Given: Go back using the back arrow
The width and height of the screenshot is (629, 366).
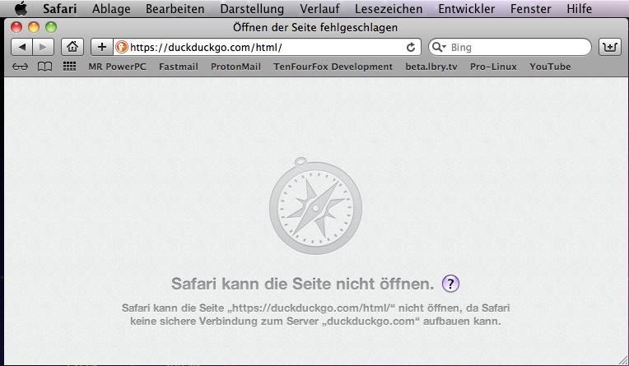Looking at the screenshot, I should tap(21, 47).
